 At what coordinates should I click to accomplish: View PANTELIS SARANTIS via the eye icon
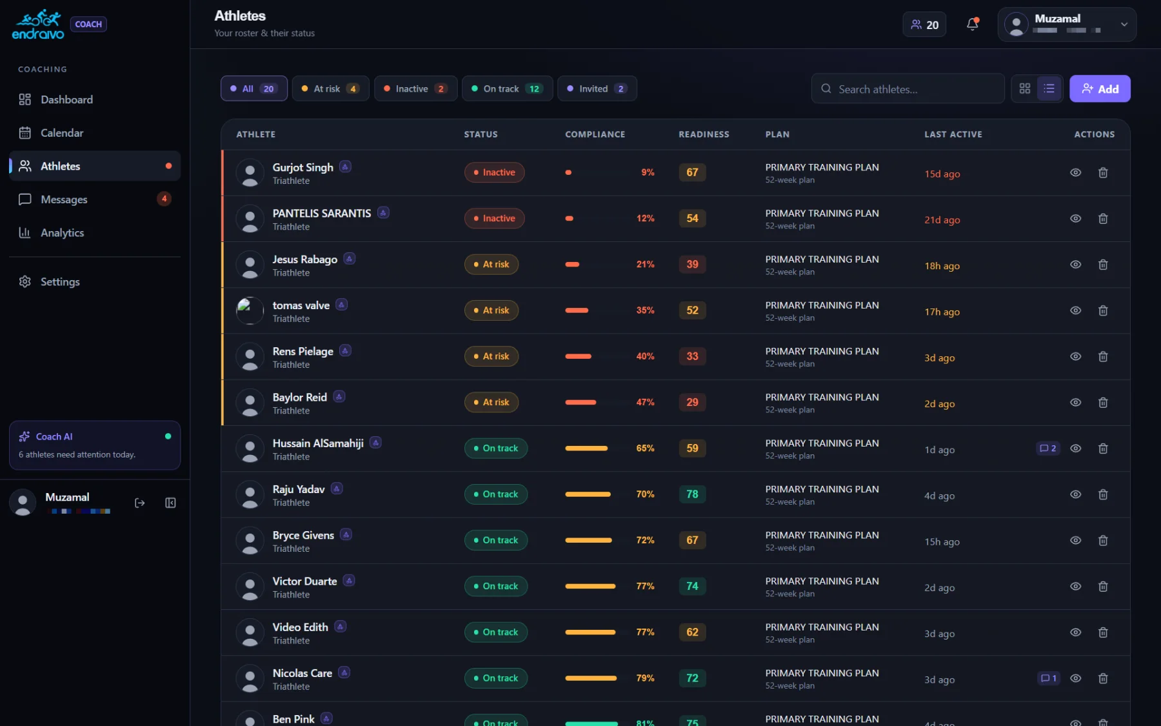click(1076, 218)
